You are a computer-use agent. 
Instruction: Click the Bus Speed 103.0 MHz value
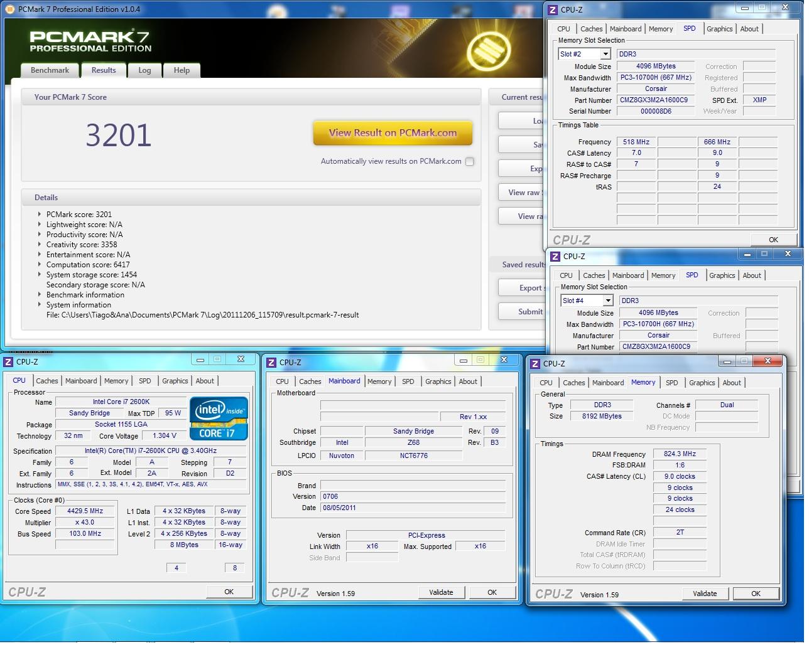tap(85, 534)
